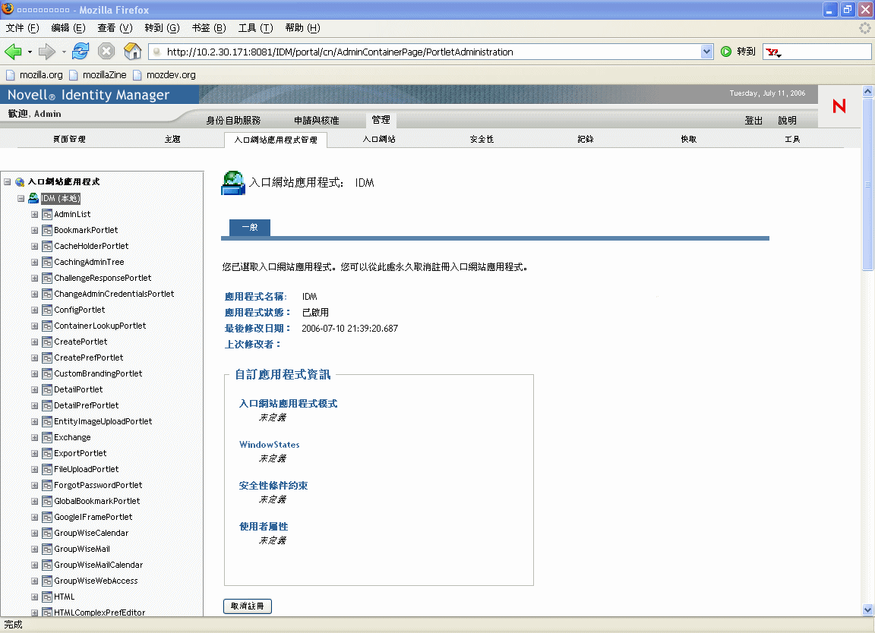The height and width of the screenshot is (633, 875).
Task: Open the 书签 (B) menu
Action: 209,28
